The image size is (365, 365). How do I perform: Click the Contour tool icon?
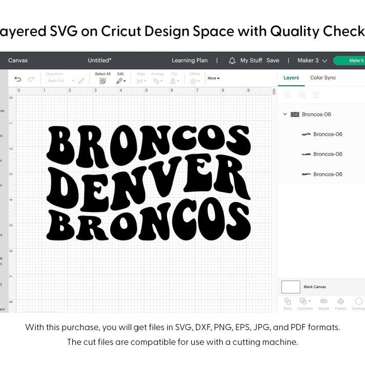pyautogui.click(x=358, y=301)
